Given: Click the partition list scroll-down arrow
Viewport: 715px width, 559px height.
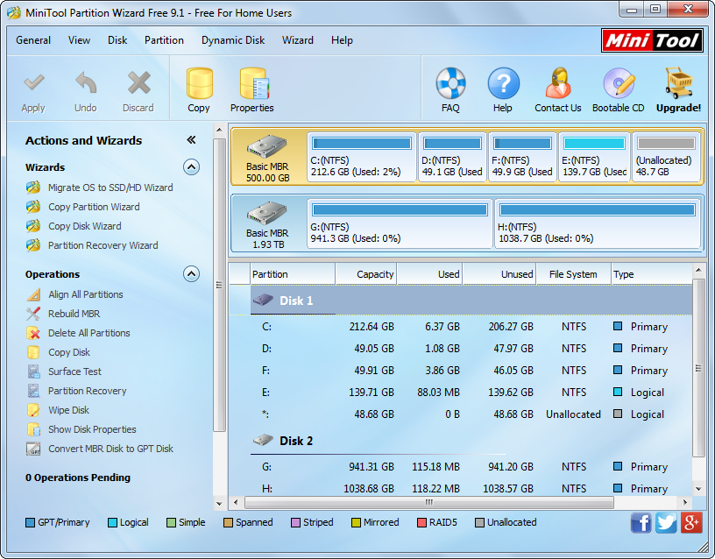Looking at the screenshot, I should click(698, 489).
